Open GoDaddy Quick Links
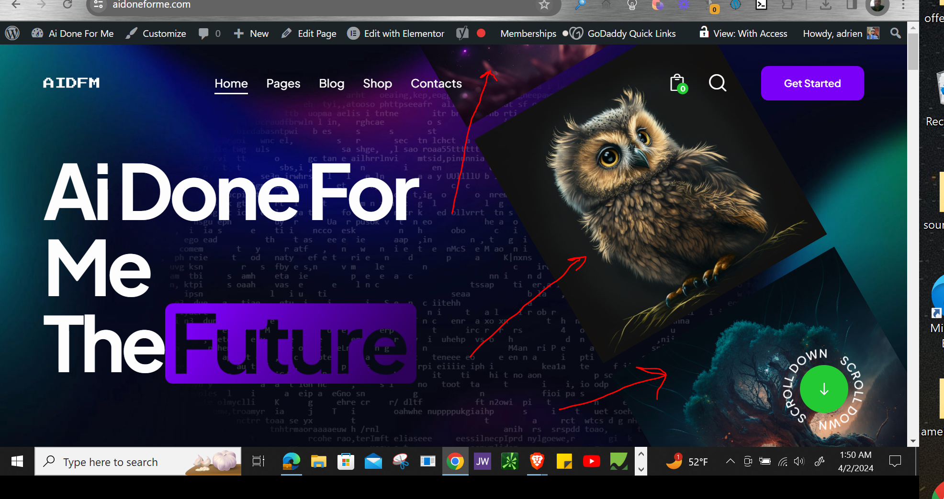944x499 pixels. [x=622, y=33]
